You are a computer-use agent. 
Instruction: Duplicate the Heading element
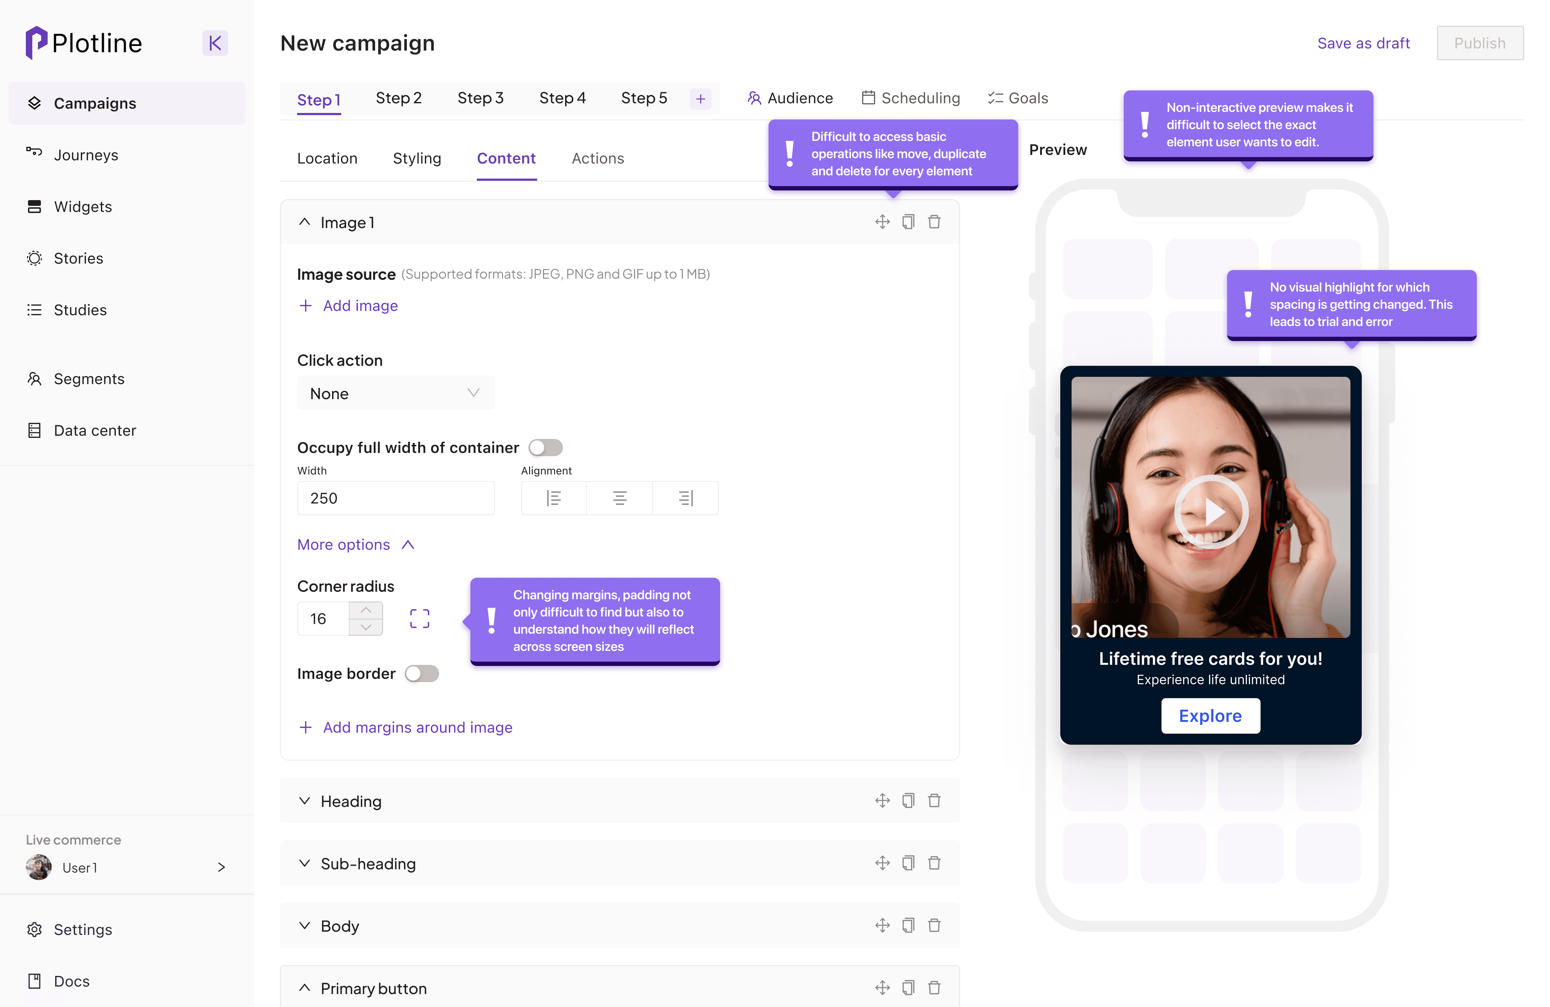click(x=908, y=801)
